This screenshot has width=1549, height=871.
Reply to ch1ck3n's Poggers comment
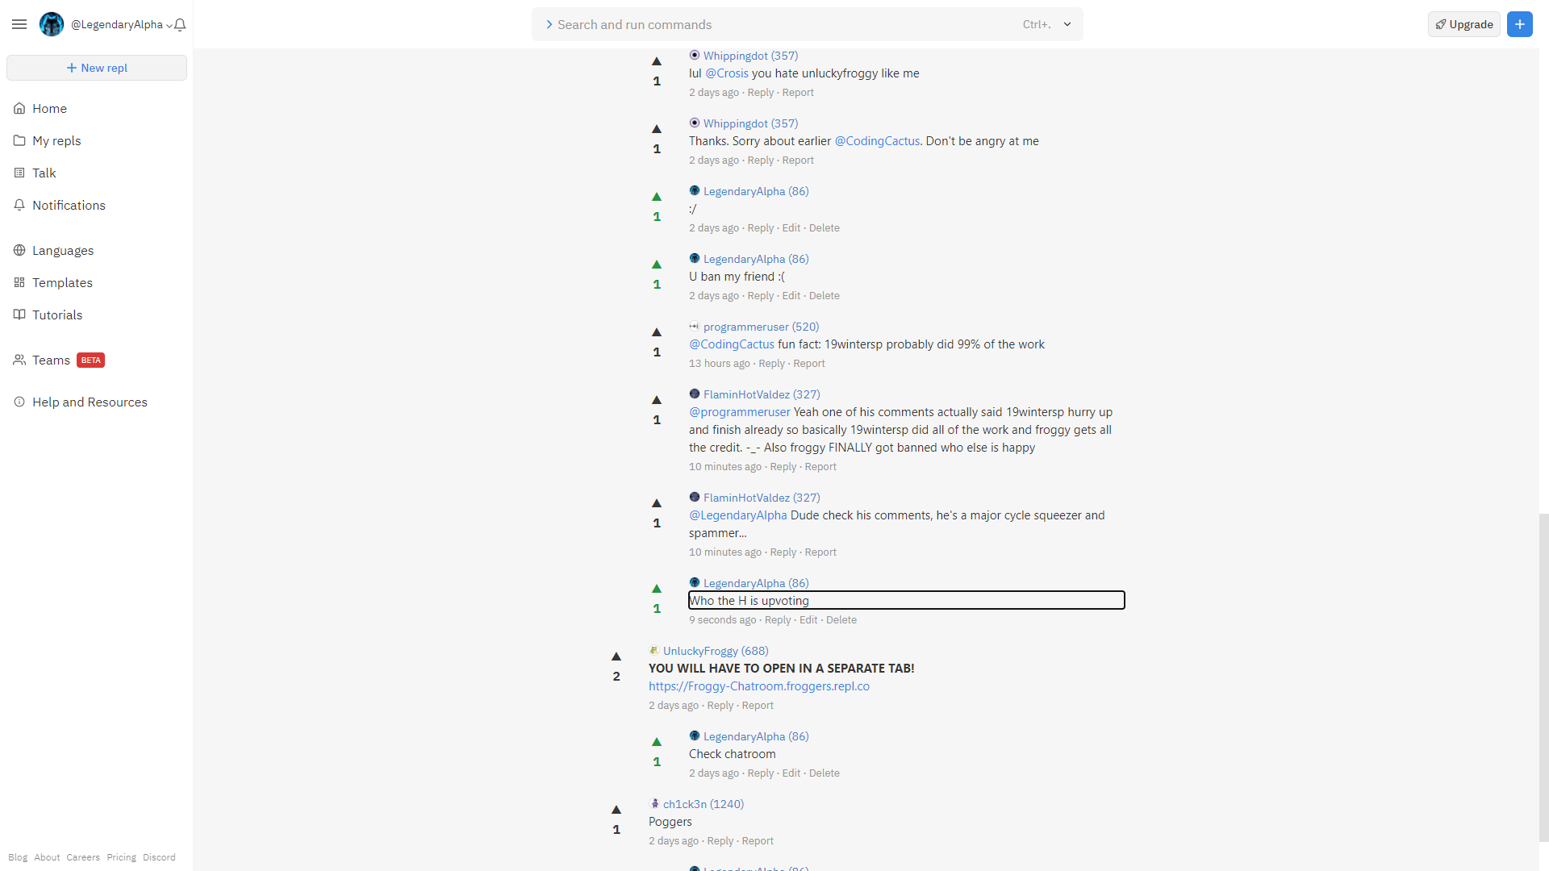720,841
